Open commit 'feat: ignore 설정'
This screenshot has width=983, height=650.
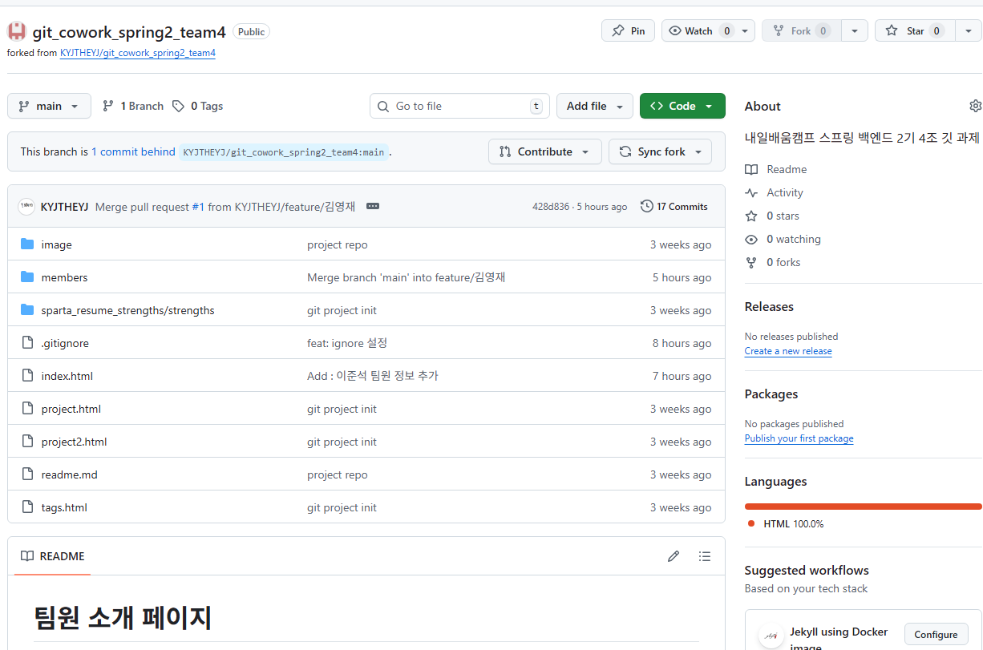(347, 343)
